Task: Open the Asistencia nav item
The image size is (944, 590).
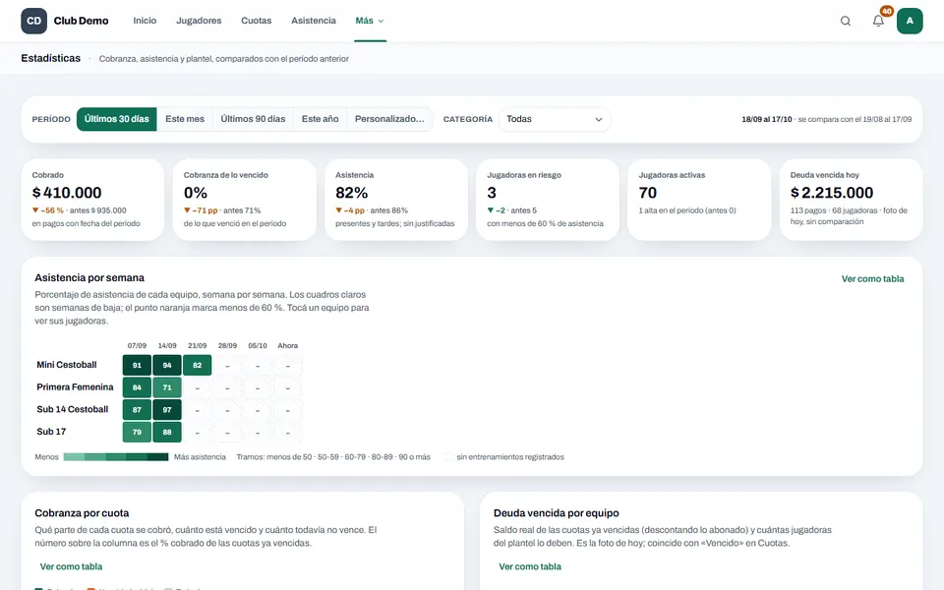Action: (314, 21)
